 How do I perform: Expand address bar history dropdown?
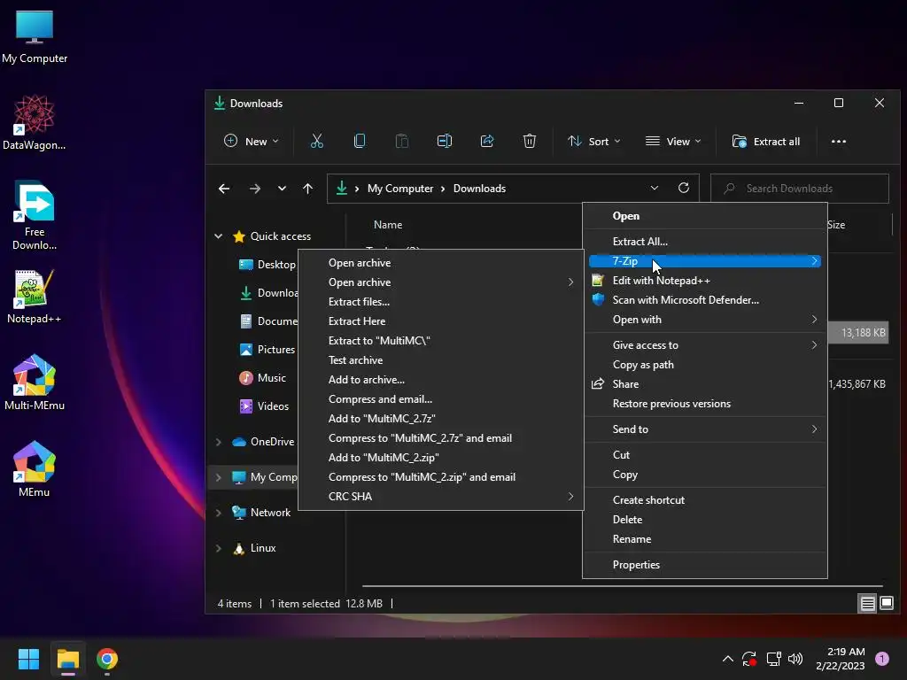655,188
